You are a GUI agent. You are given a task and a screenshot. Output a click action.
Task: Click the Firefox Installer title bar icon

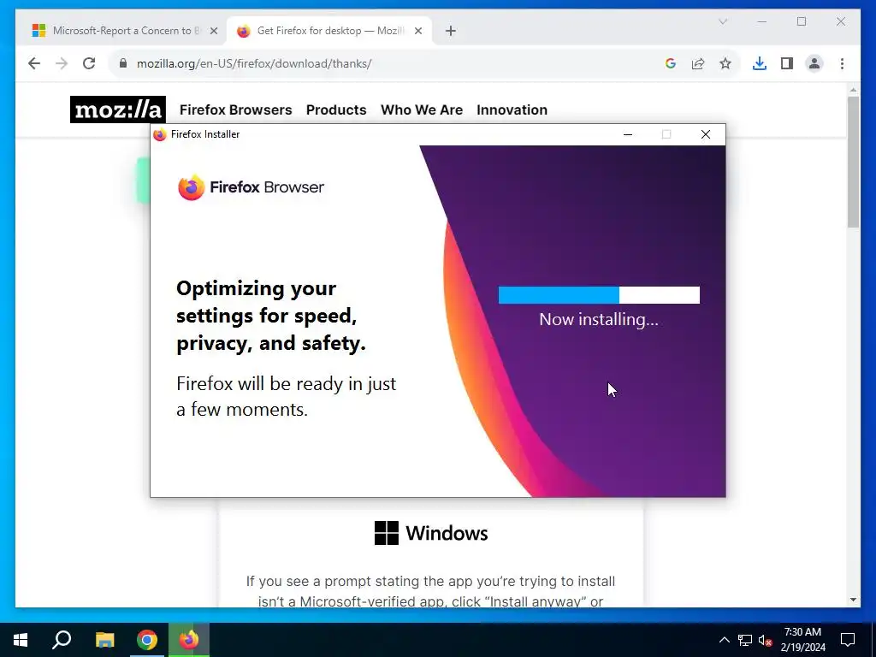click(x=160, y=134)
